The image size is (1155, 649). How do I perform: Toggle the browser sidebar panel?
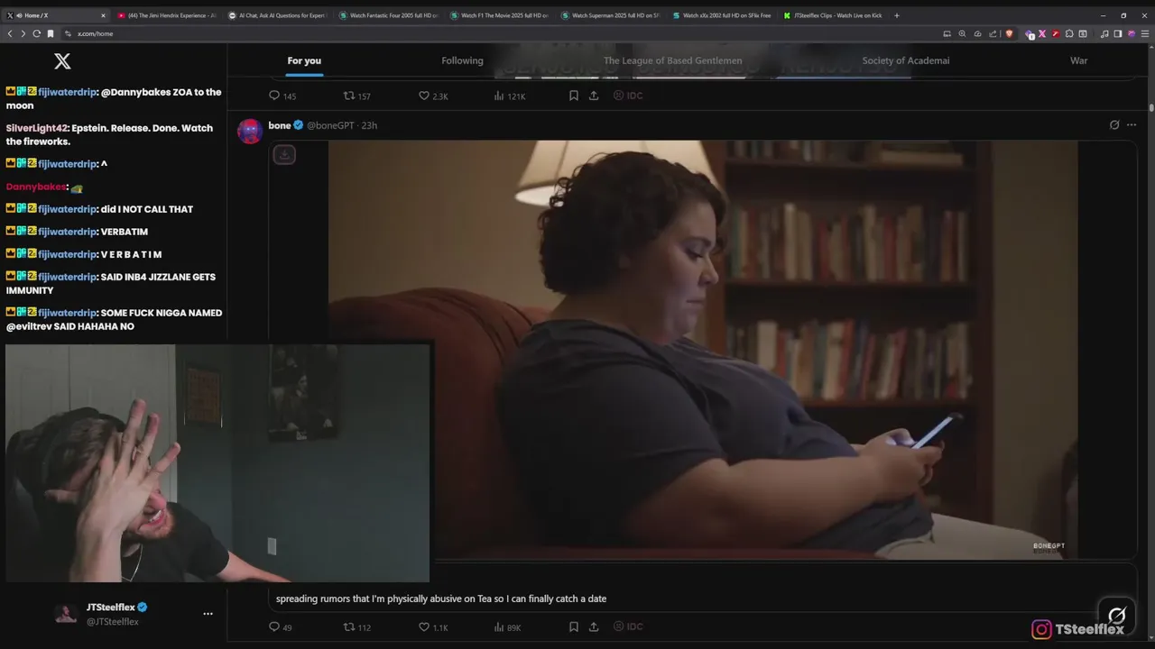[1118, 33]
